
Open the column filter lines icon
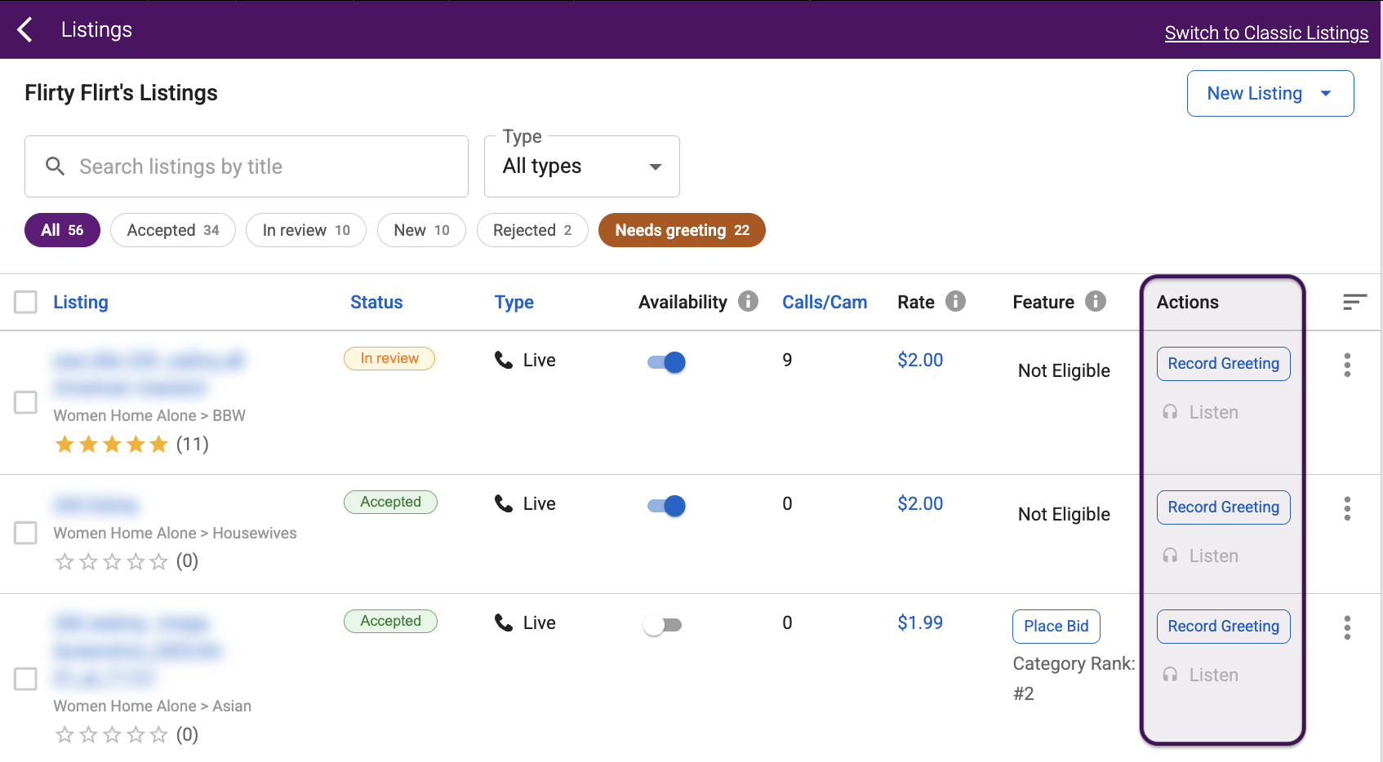1354,302
